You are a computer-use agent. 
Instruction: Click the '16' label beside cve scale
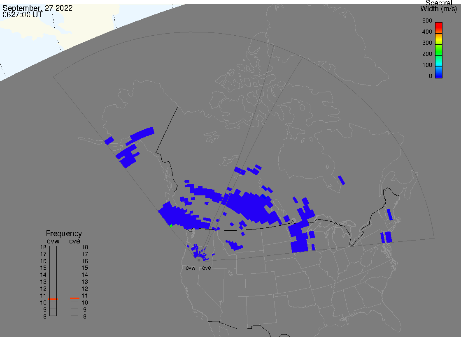[85, 261]
